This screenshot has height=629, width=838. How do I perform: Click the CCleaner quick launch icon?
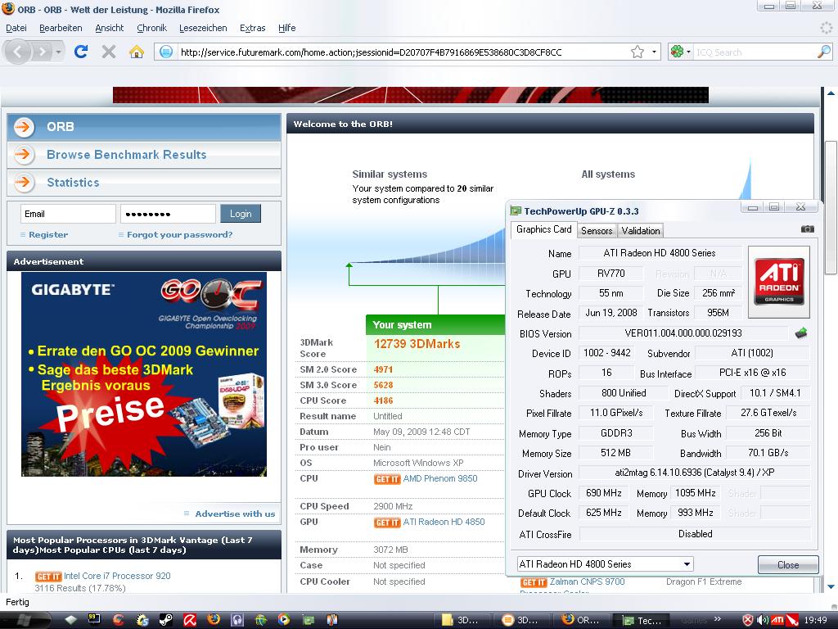click(118, 620)
